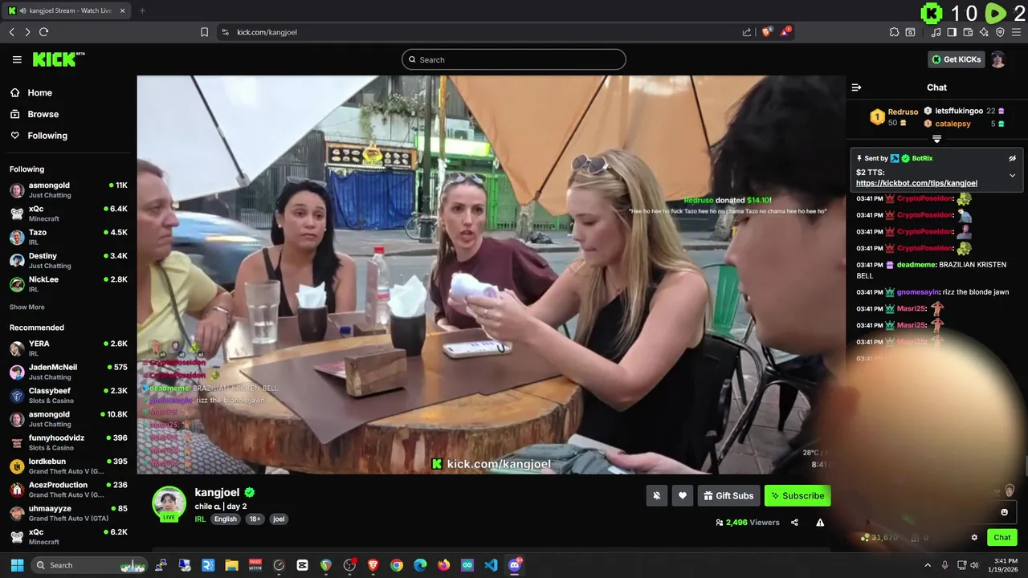Screen dimensions: 1028x578
Task: Open the Windows Start menu
Action: tap(17, 565)
